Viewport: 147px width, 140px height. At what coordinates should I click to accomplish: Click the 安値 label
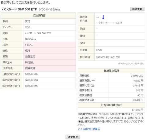82,43
